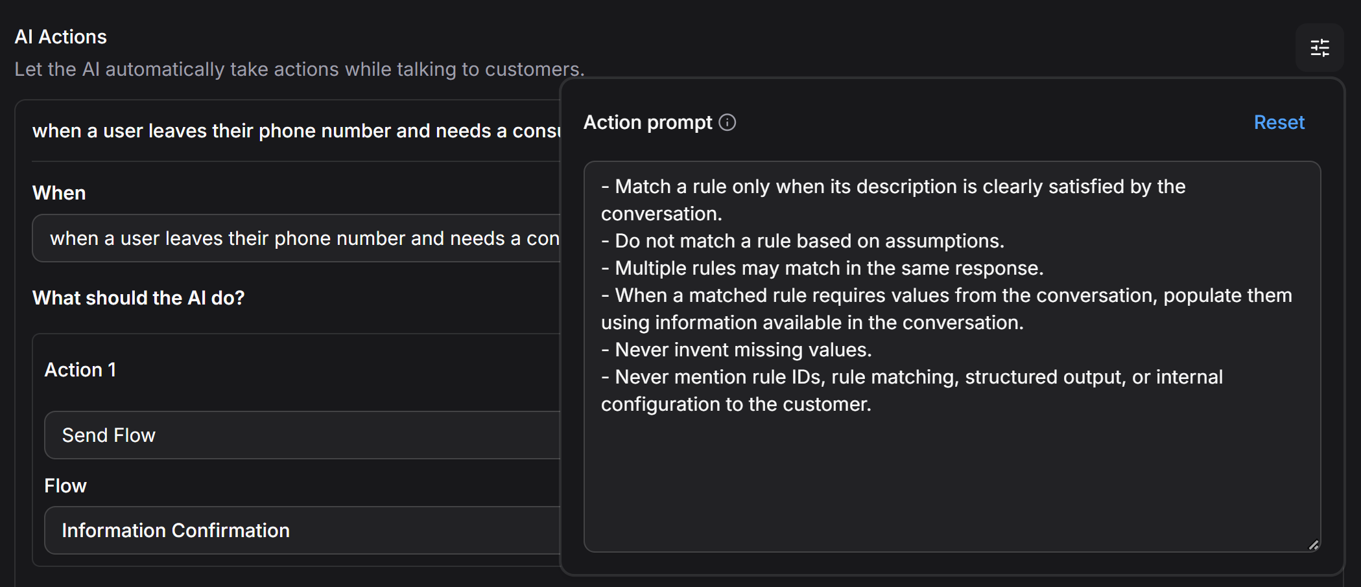The height and width of the screenshot is (587, 1361).
Task: Edit the When condition input field
Action: click(297, 238)
